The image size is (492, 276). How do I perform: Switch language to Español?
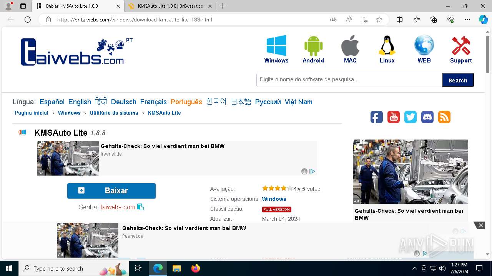tap(52, 102)
